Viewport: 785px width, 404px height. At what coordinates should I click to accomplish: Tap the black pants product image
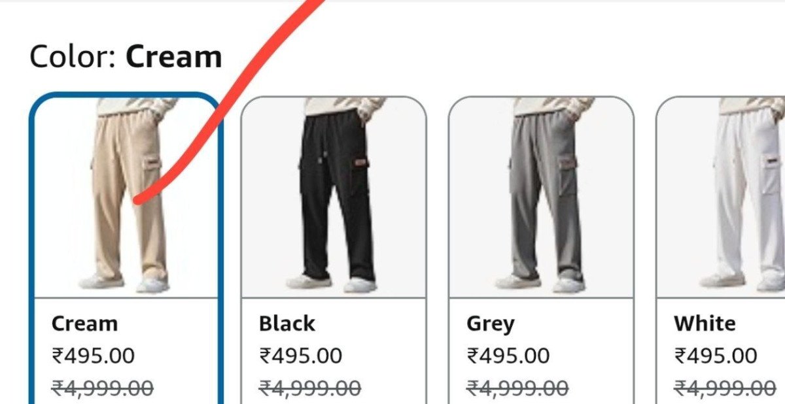tap(334, 197)
